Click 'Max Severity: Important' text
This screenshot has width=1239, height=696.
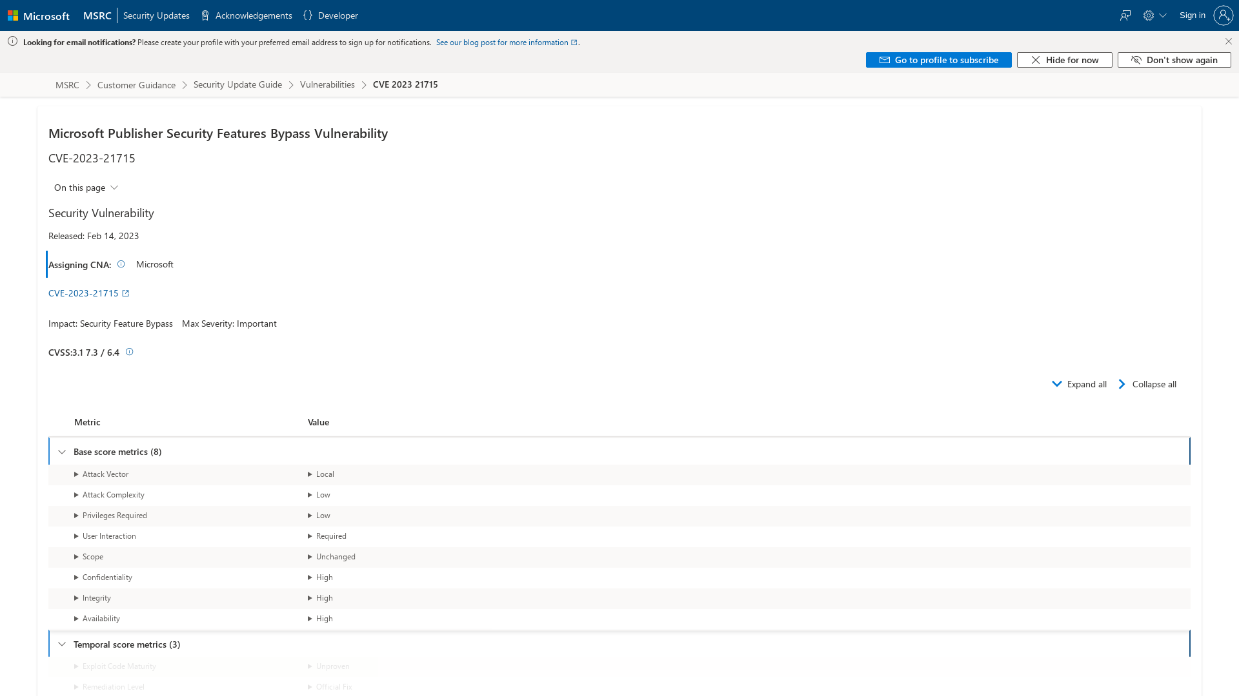point(229,324)
